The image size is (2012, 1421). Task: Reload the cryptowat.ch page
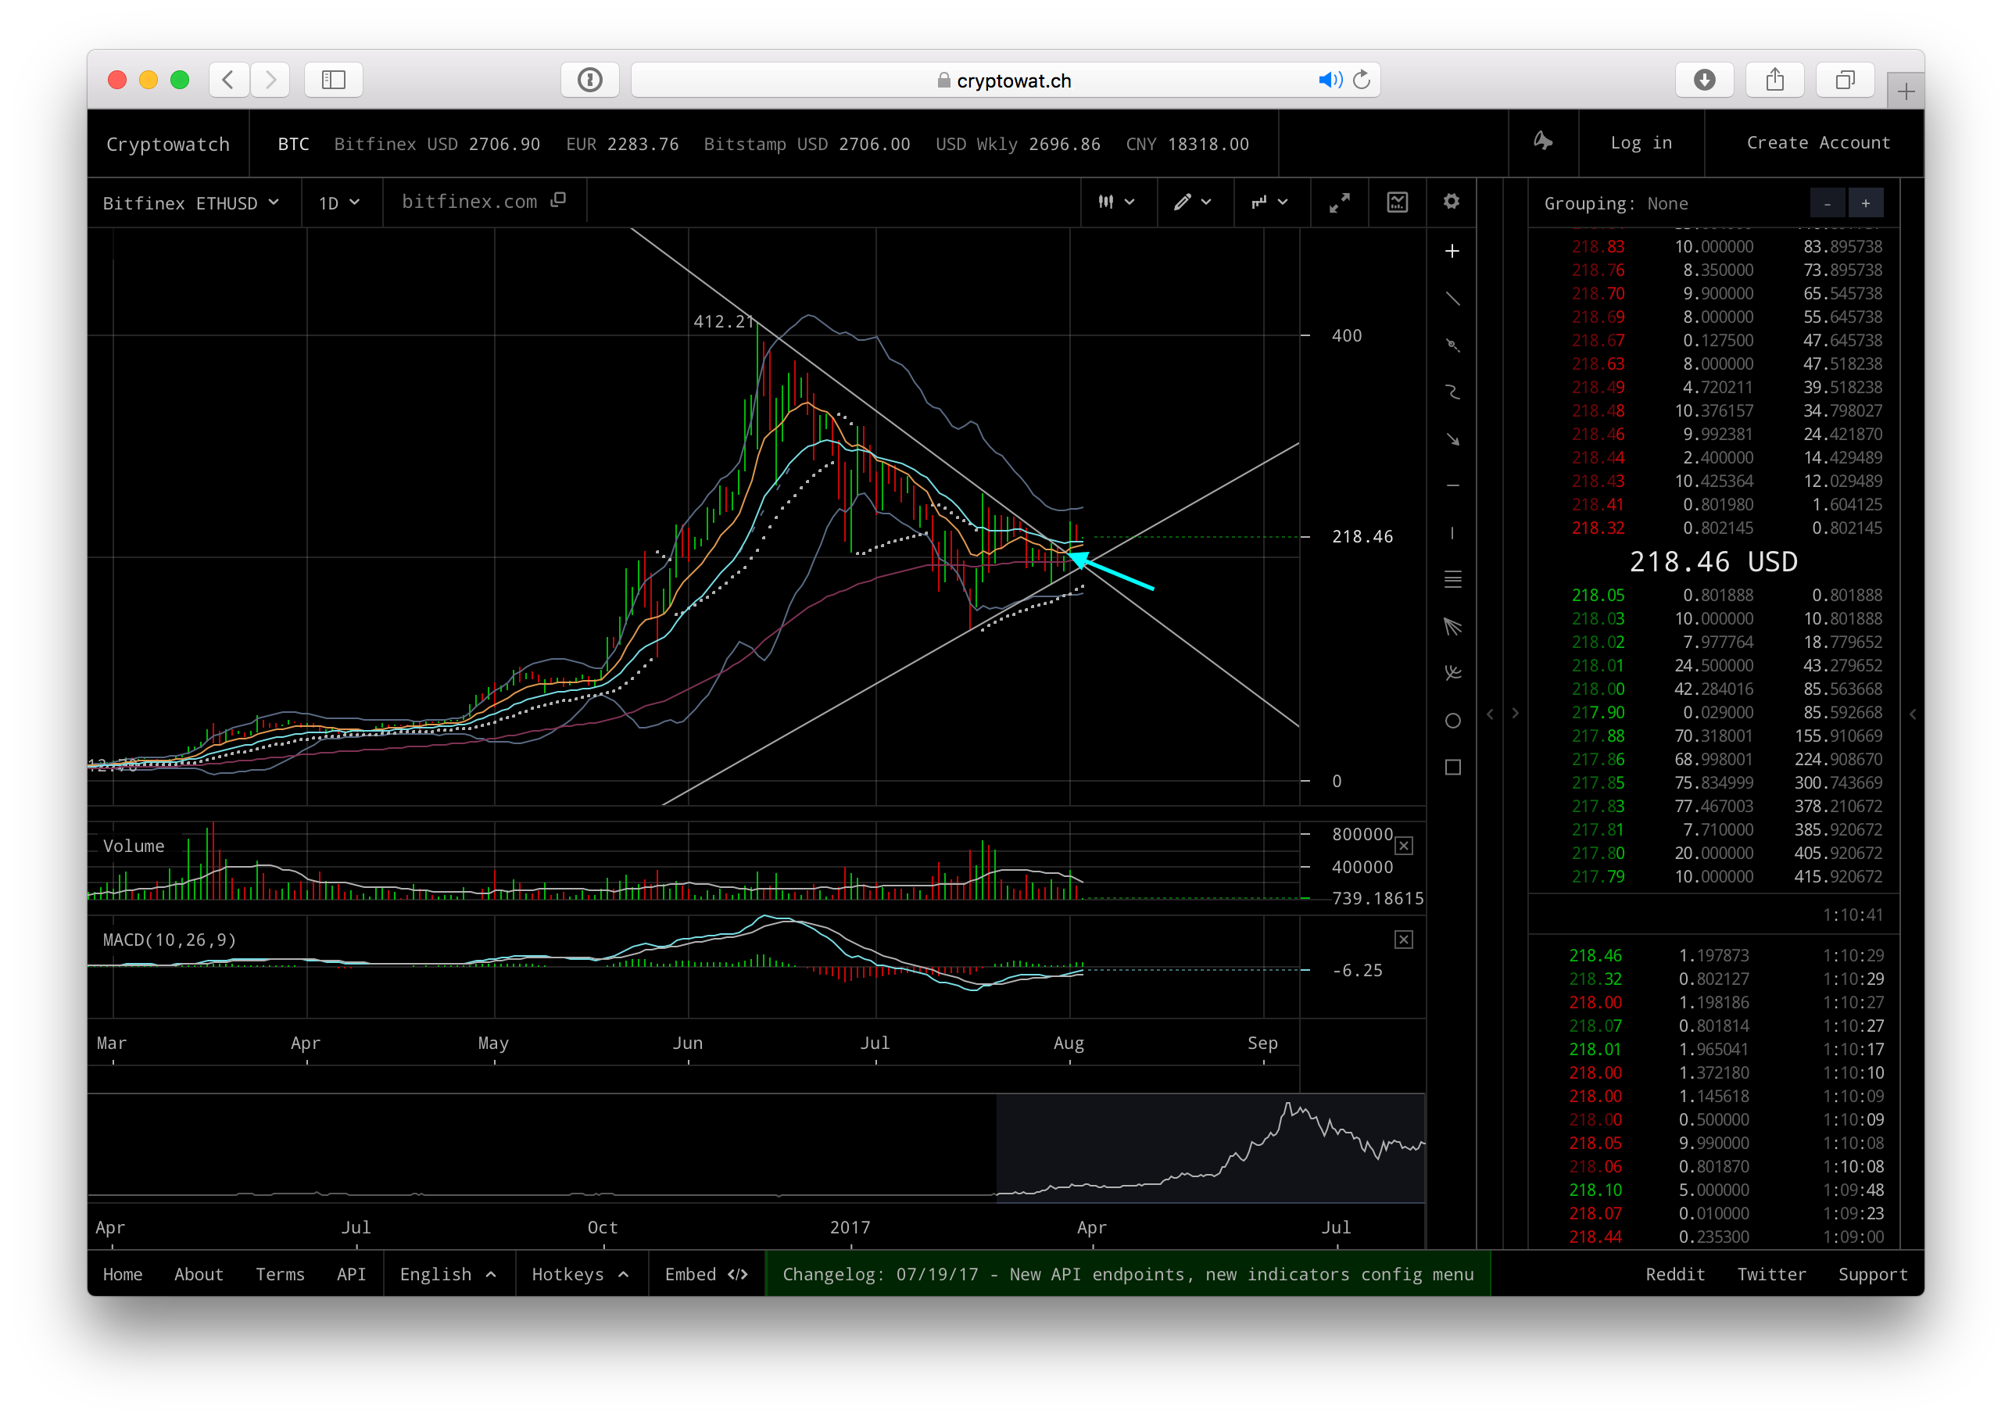tap(1361, 80)
